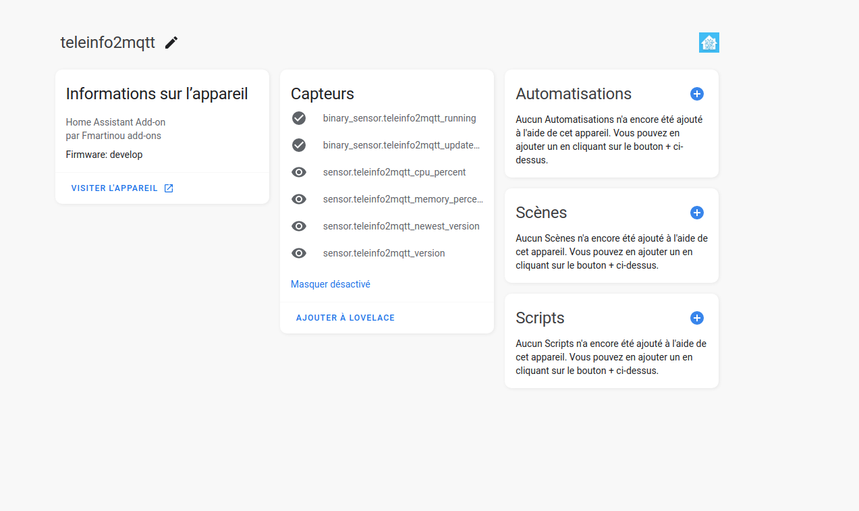Toggle visibility of sensor.teleinfo2mqtt_cpu_percent
The height and width of the screenshot is (511, 859).
tap(299, 172)
